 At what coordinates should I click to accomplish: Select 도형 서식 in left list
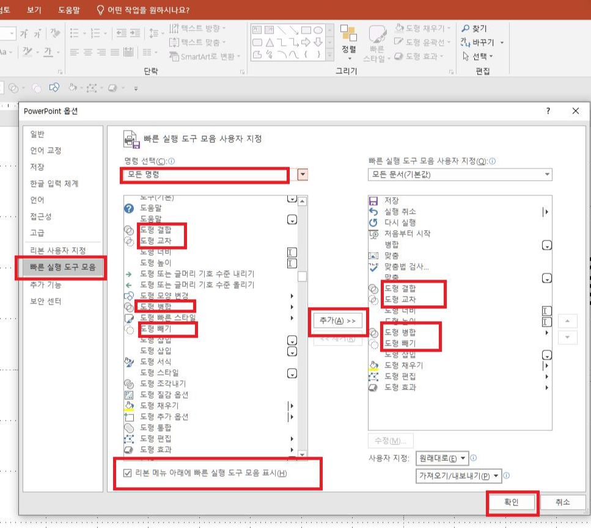pos(210,361)
